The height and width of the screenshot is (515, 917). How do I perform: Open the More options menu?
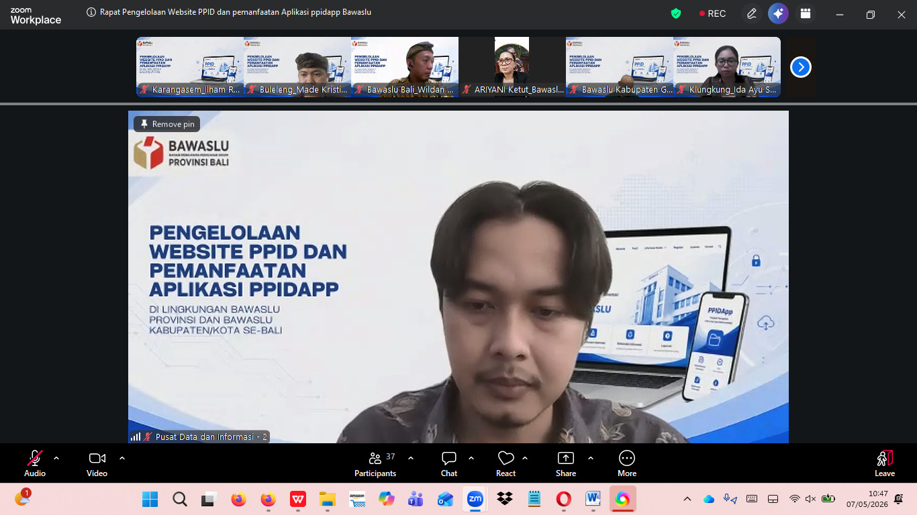click(627, 463)
